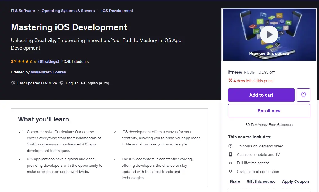This screenshot has height=192, width=319.
Task: Click the closed captions icon
Action: (83, 83)
